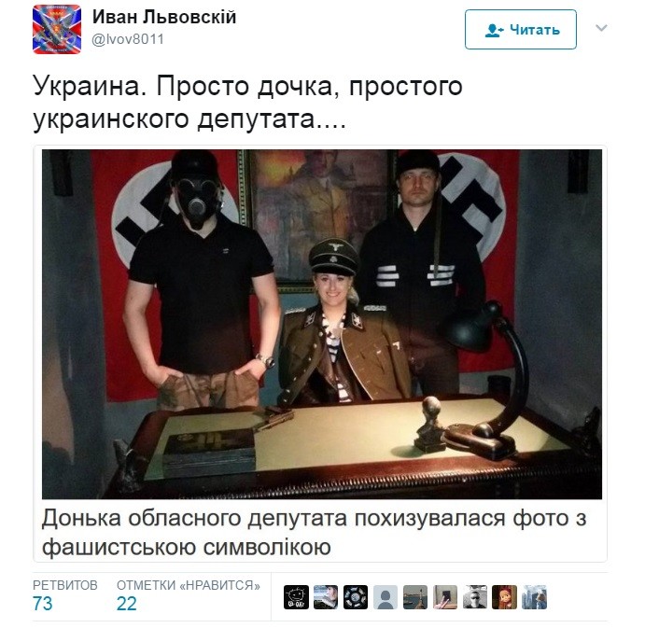Open the Иван Львовскій display name
This screenshot has width=645, height=628.
point(164,18)
